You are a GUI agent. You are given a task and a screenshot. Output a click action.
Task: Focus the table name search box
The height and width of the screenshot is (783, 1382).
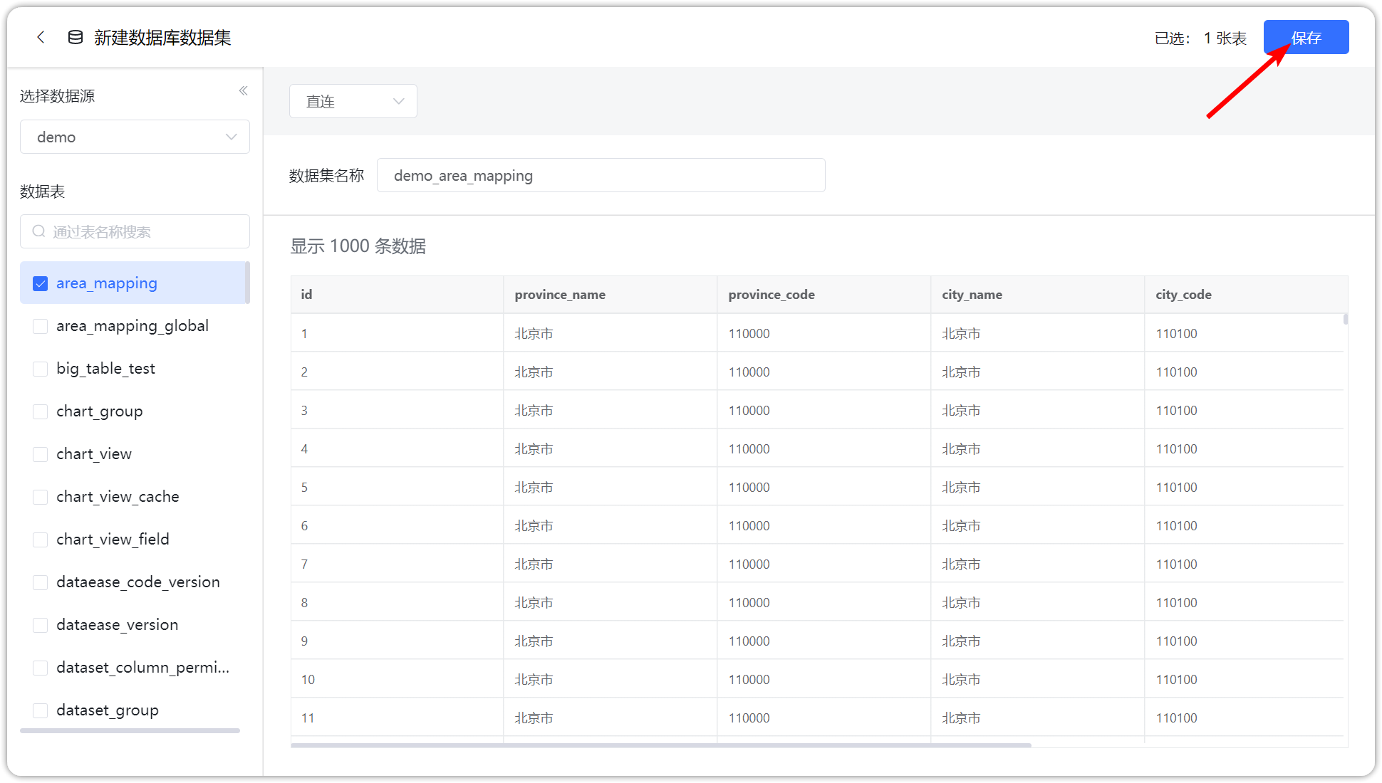pyautogui.click(x=142, y=231)
